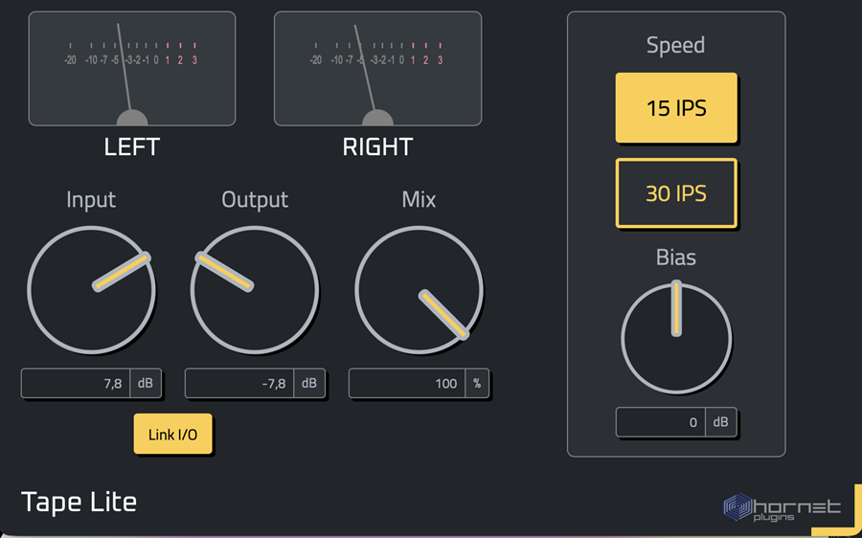
Task: Click the RIGHT meter label
Action: click(x=377, y=147)
